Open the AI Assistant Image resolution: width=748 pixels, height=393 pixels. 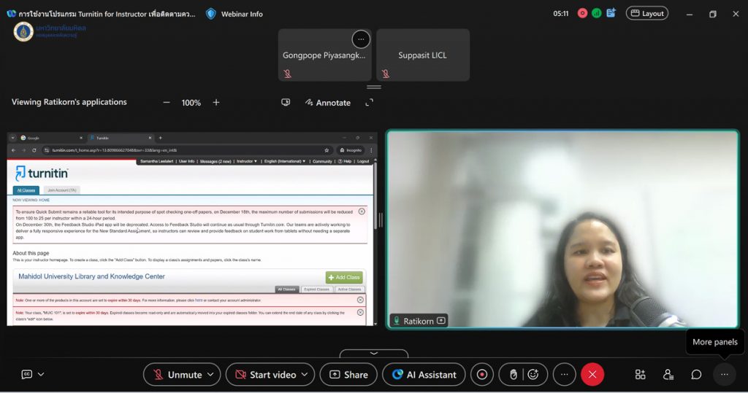424,375
